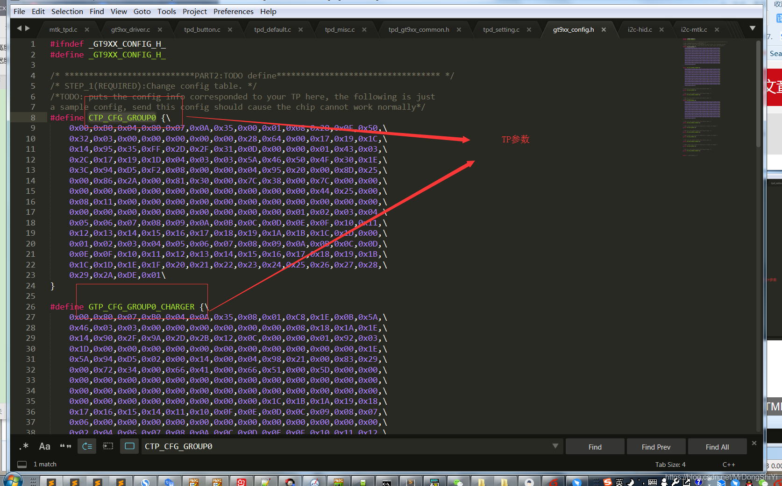Click the editor vertical scrollbar

pos(758,93)
